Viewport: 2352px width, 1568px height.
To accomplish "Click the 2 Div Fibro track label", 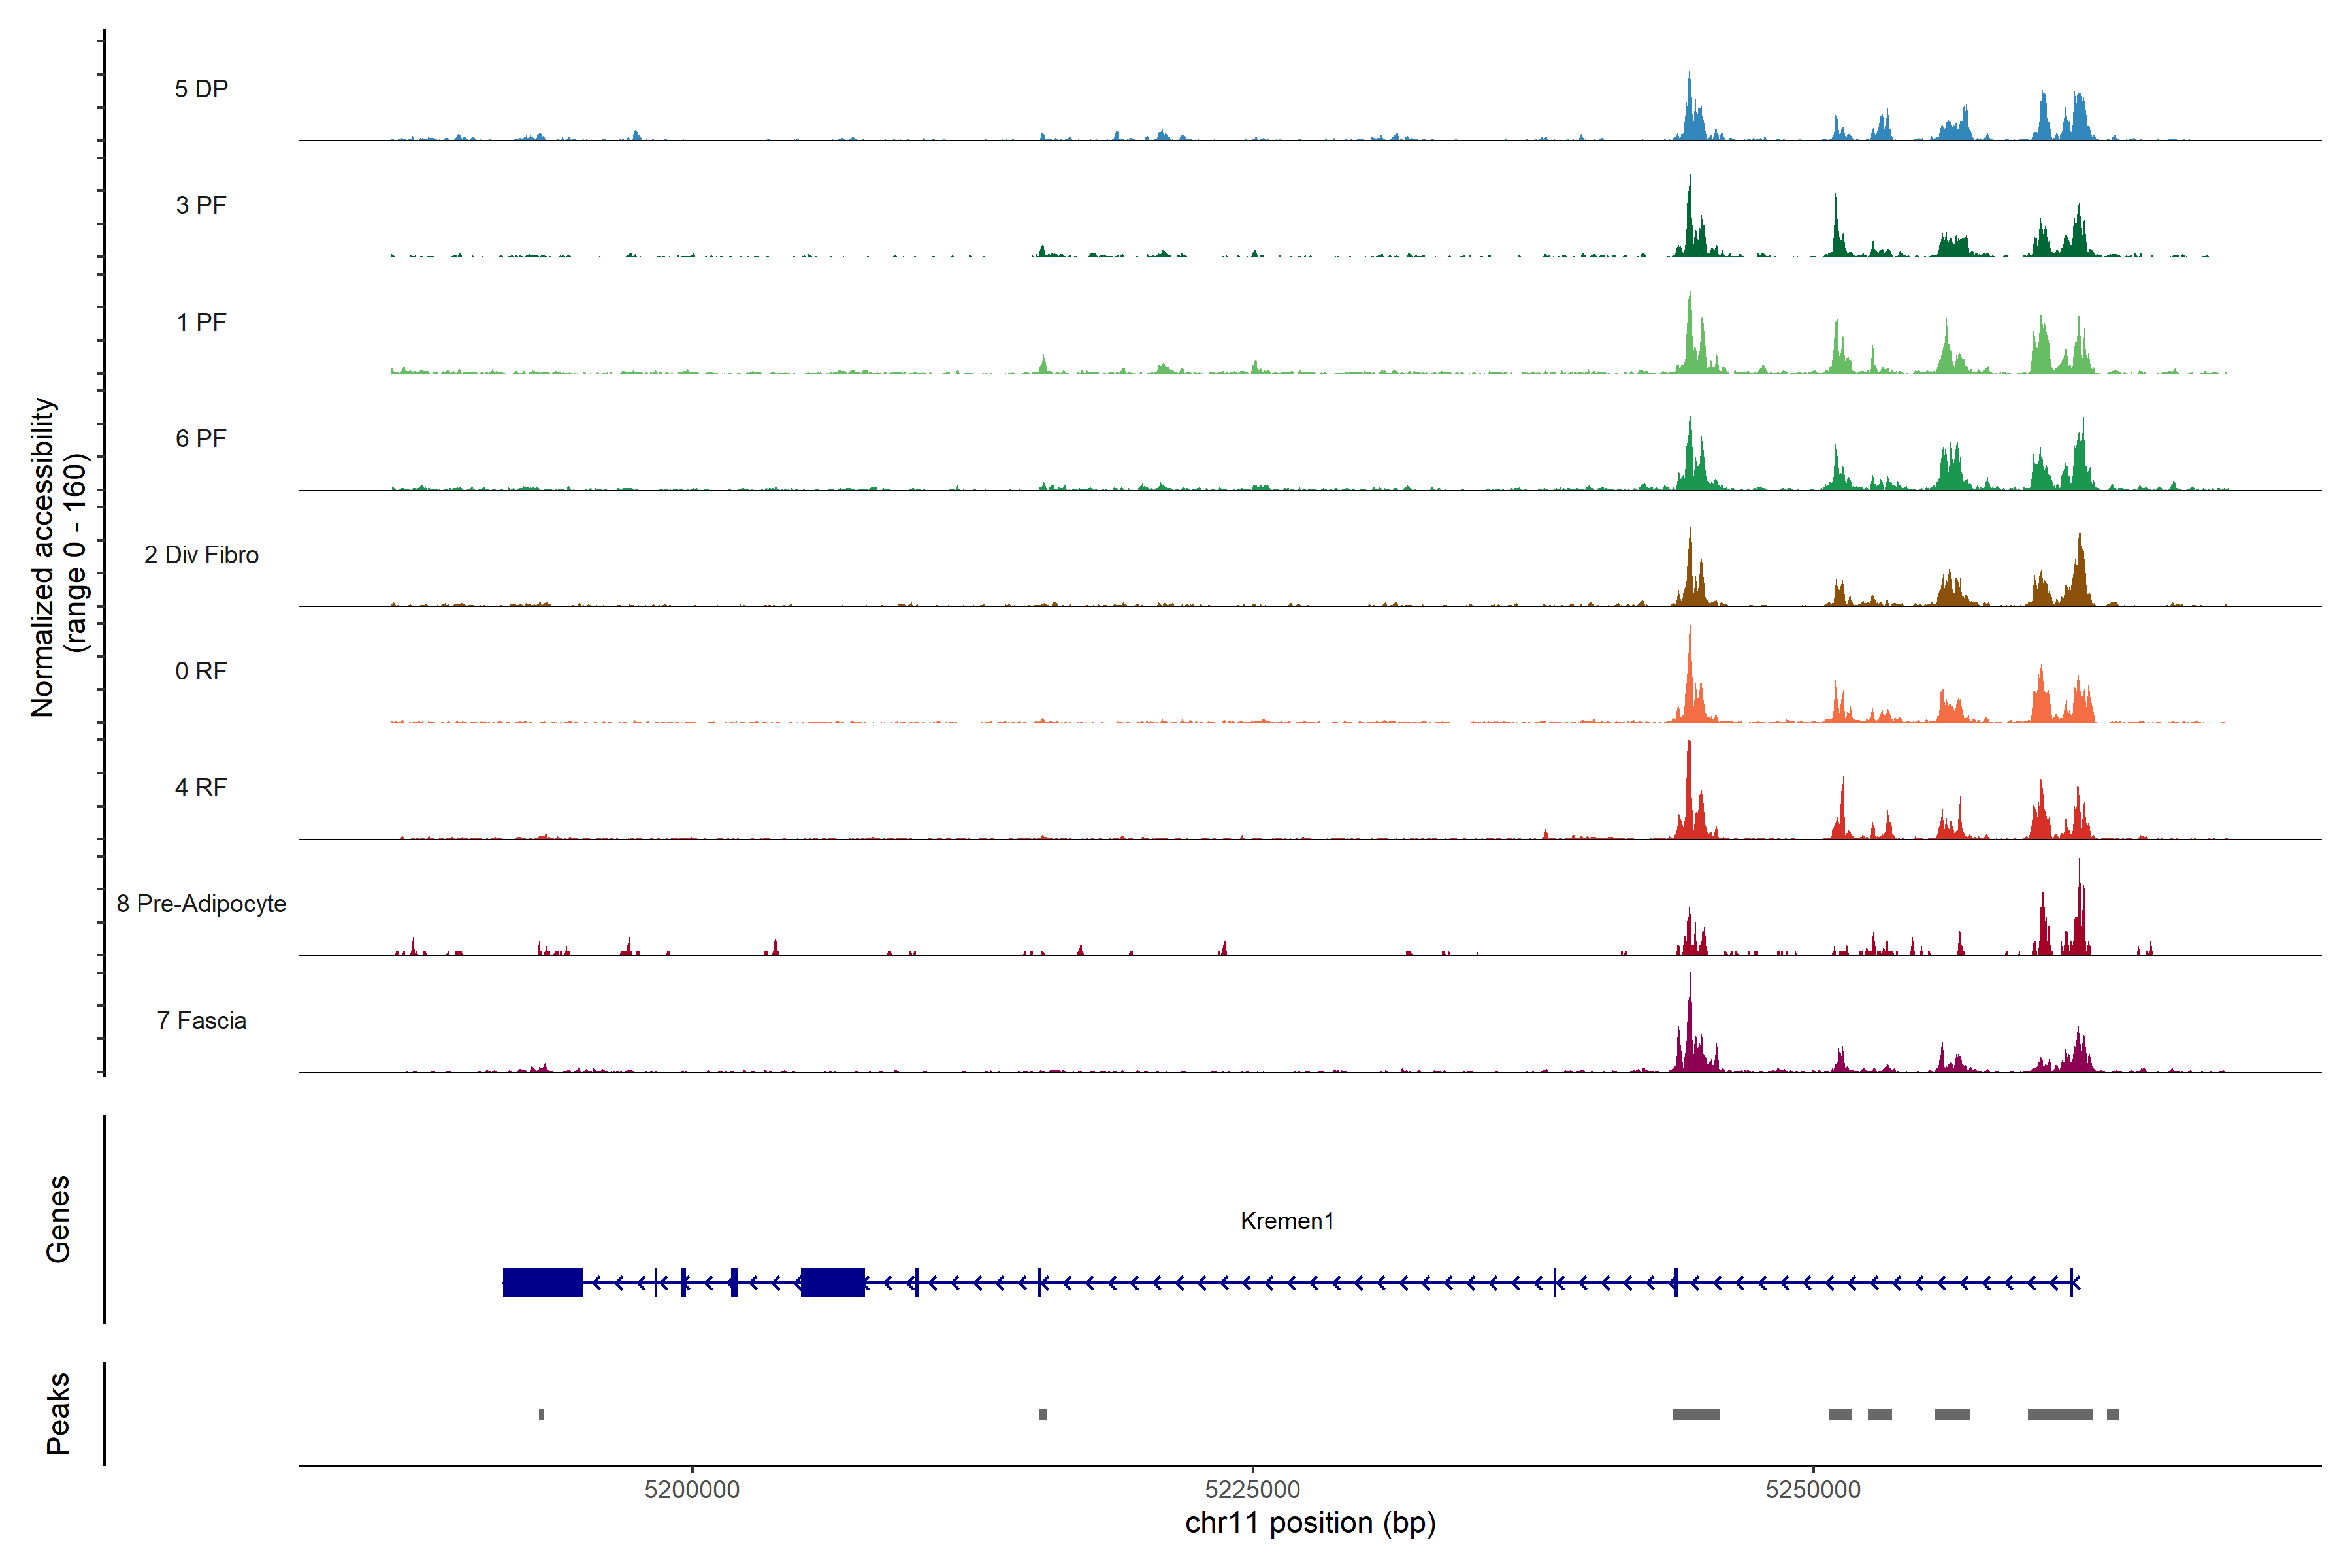I will 201,555.
